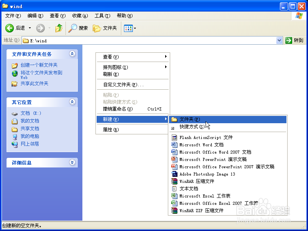Collapse the 其它位置 panel
Screen dimensions: 308x231
(72, 102)
